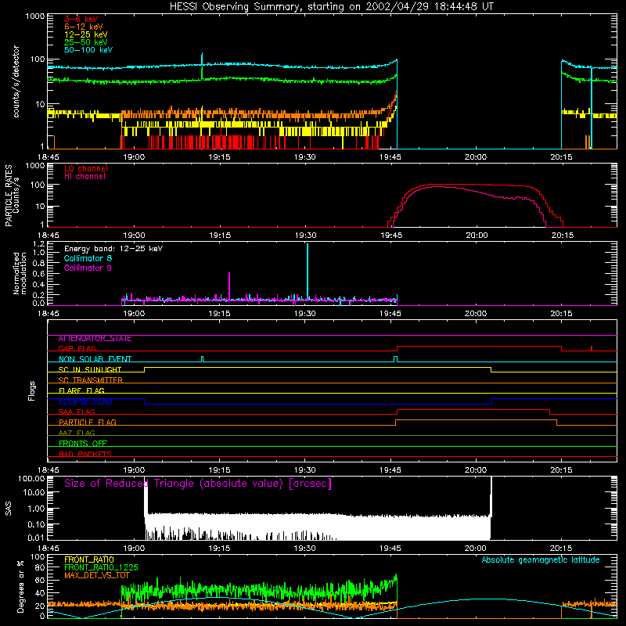Viewport: 626px width, 626px height.
Task: Click the yellow 12-25 keV legend entry
Action: [x=86, y=34]
